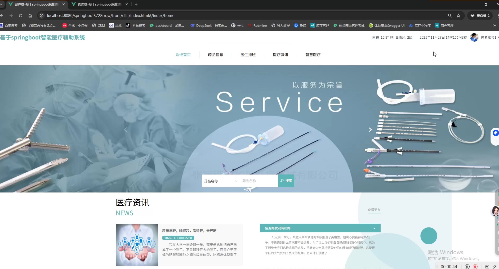This screenshot has width=499, height=269.
Task: Open a new browser tab
Action: [136, 4]
